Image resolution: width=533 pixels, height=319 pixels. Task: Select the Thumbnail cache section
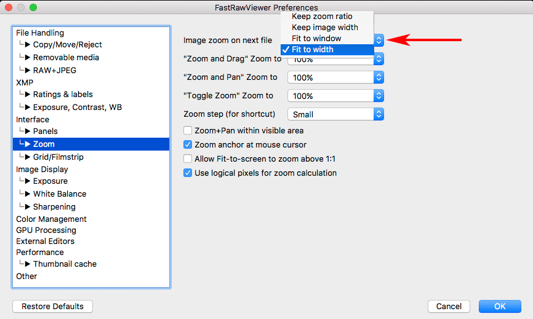[65, 264]
